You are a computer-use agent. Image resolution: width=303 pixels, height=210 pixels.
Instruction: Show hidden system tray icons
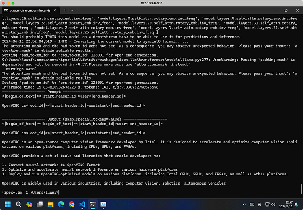[x=244, y=204]
